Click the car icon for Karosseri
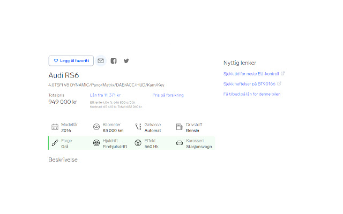This screenshot has height=214, width=343. click(x=180, y=143)
